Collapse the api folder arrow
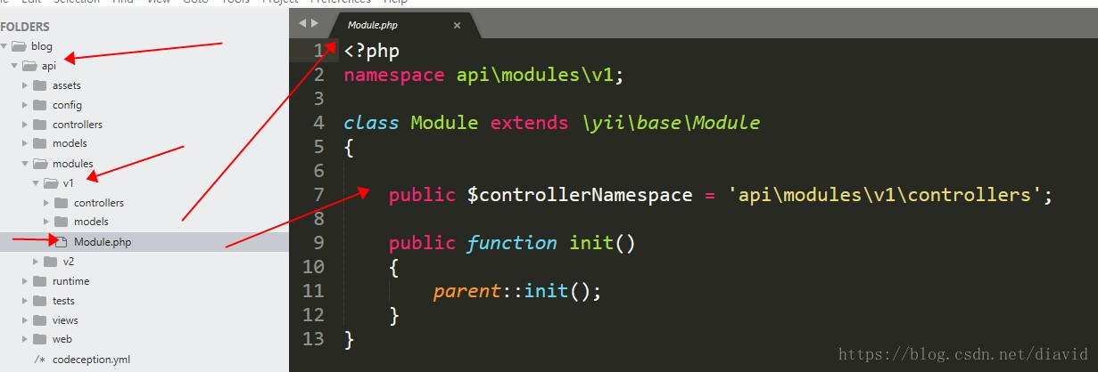1098x372 pixels. (14, 66)
